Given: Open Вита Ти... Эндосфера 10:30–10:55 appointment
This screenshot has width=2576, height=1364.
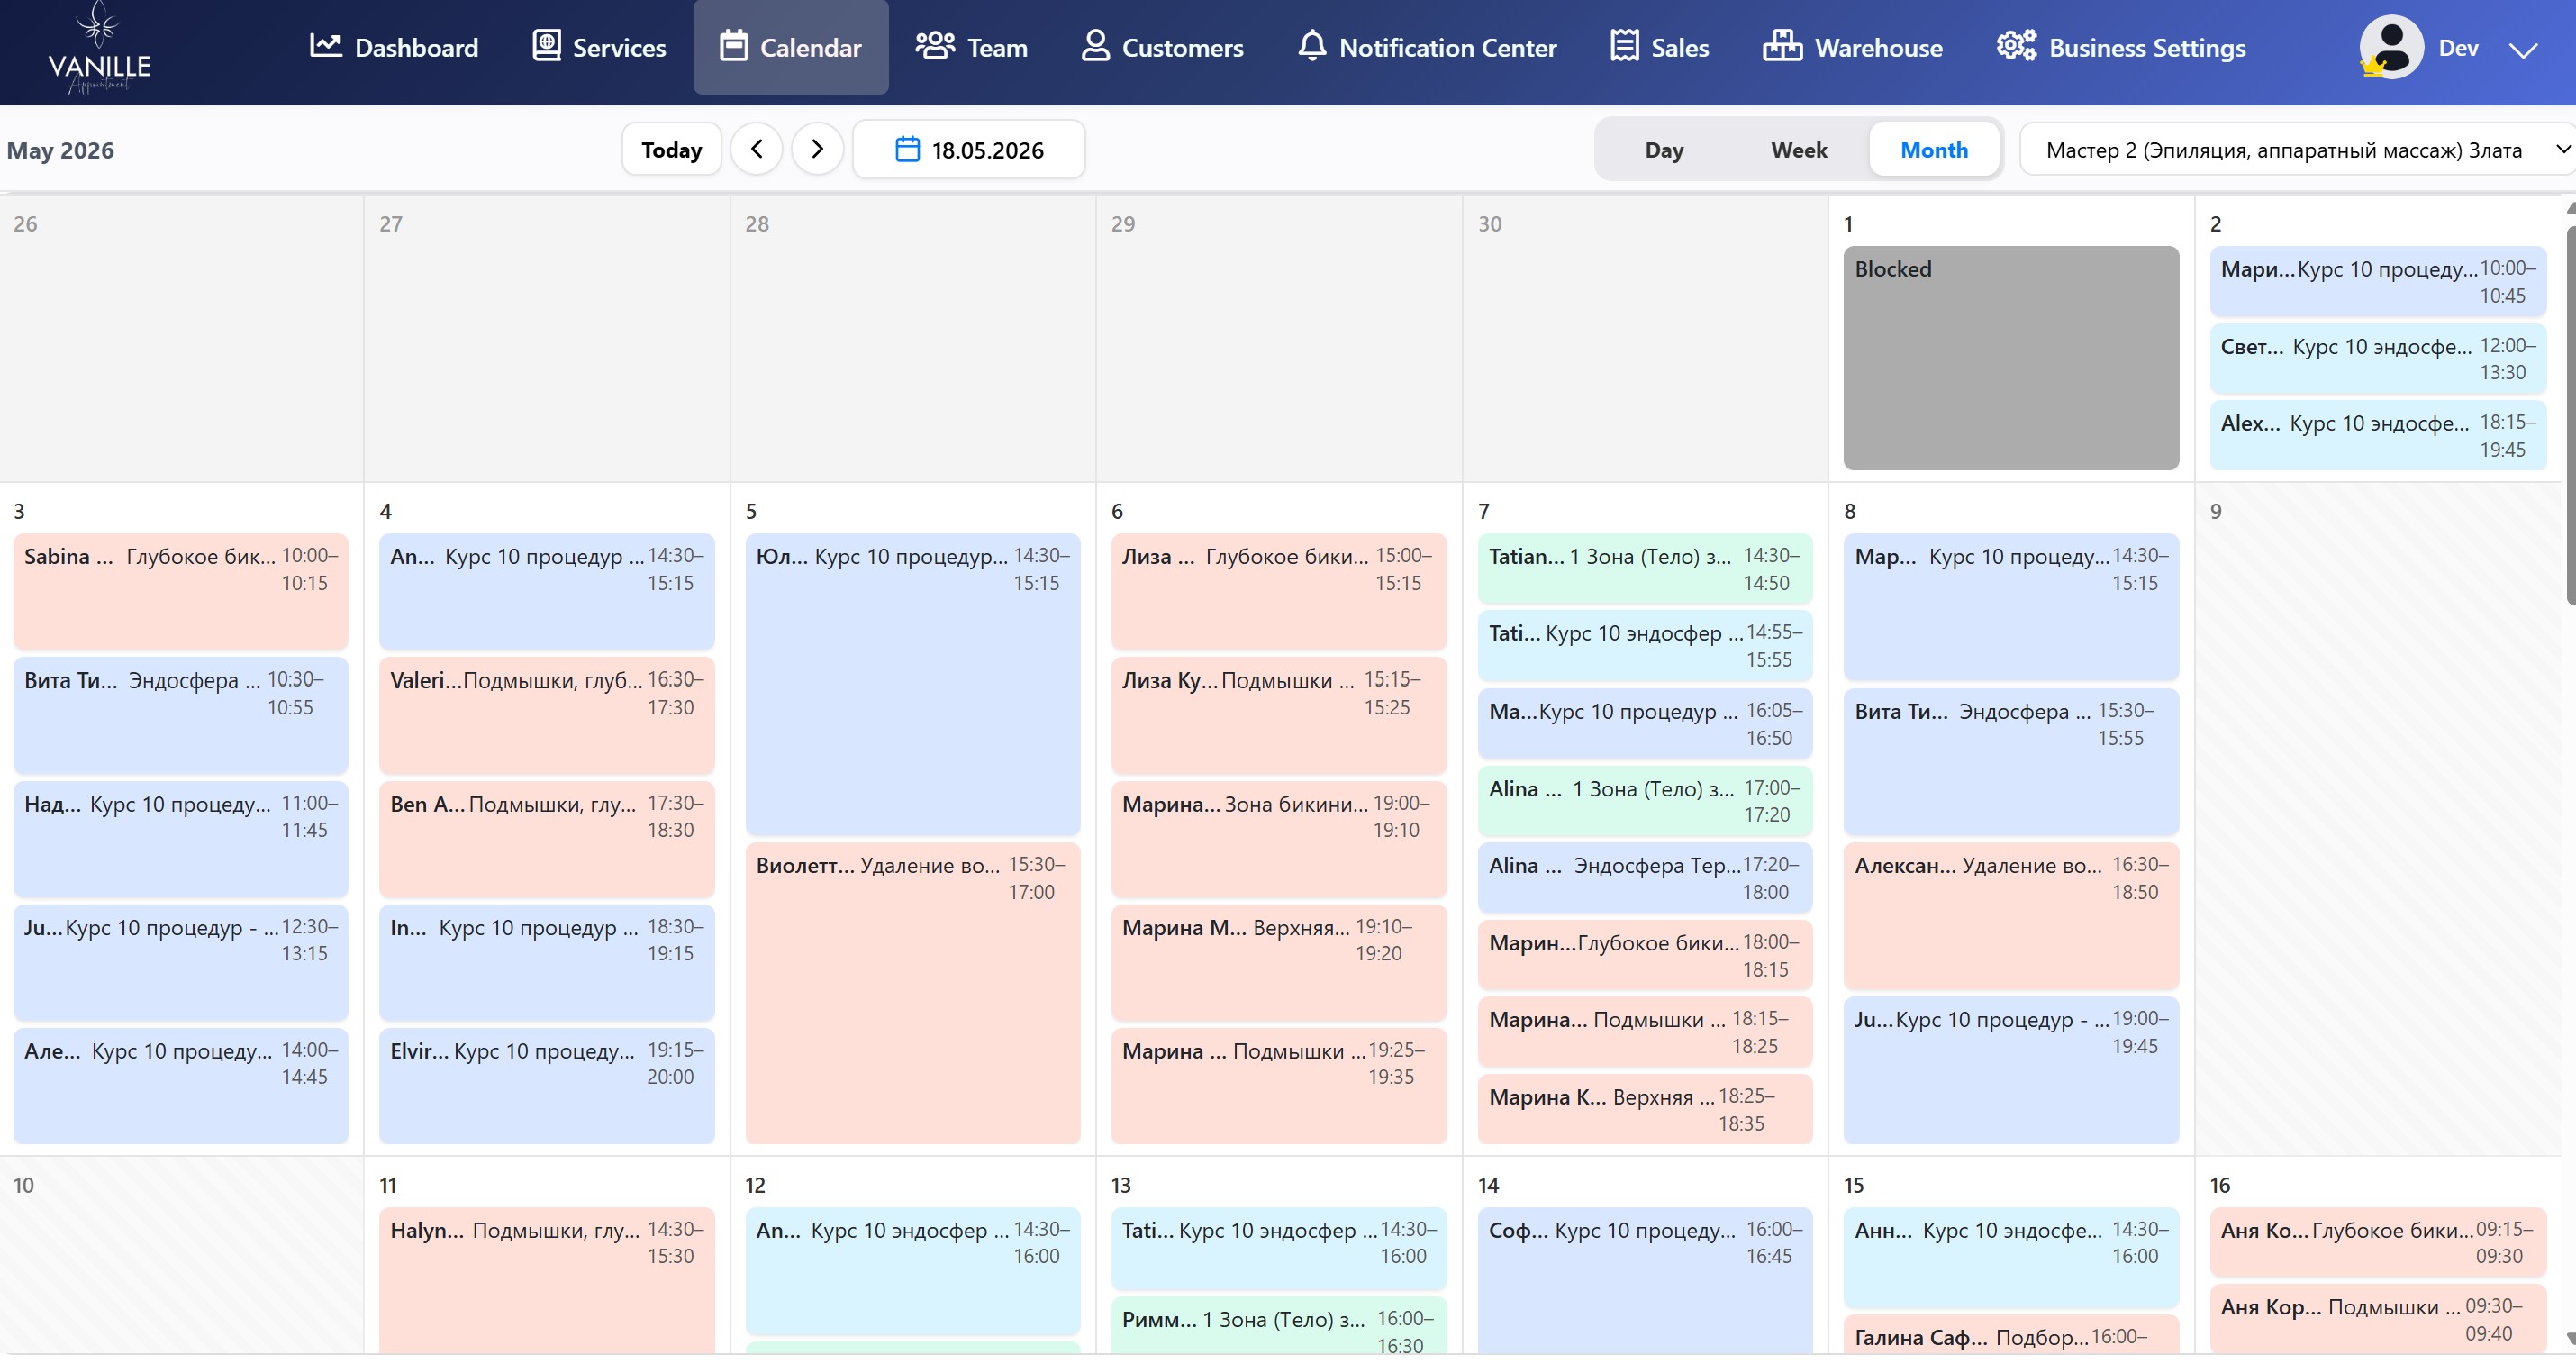Looking at the screenshot, I should click(181, 716).
